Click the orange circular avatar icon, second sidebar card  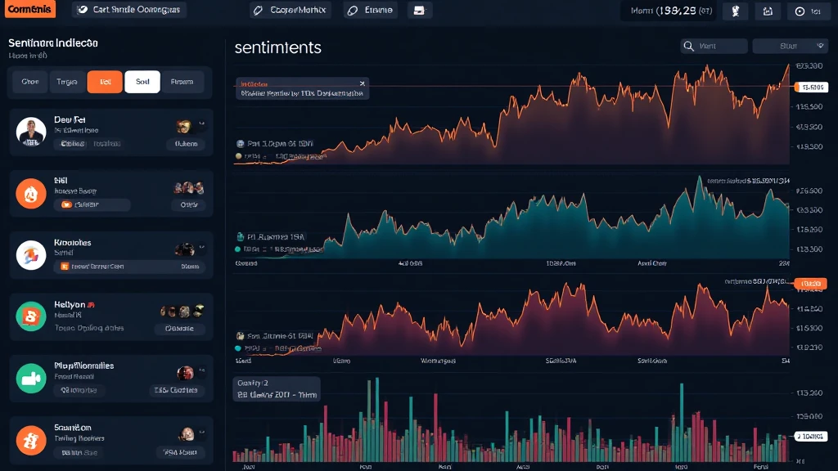coord(31,194)
